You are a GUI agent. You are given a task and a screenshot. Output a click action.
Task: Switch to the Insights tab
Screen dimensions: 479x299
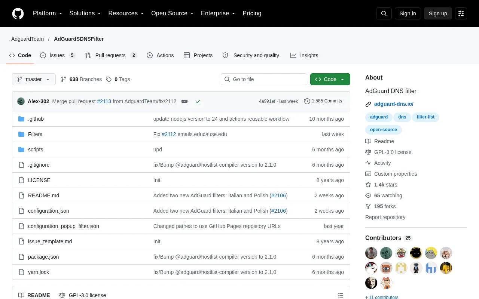(304, 55)
